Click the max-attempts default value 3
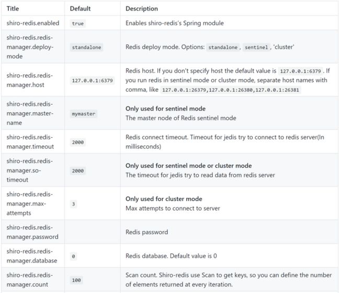Image resolution: width=340 pixels, height=293 pixels. [74, 204]
